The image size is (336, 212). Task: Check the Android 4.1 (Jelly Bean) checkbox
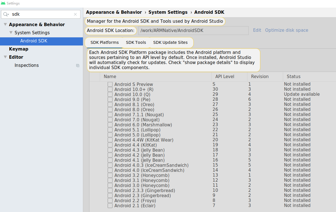110,160
